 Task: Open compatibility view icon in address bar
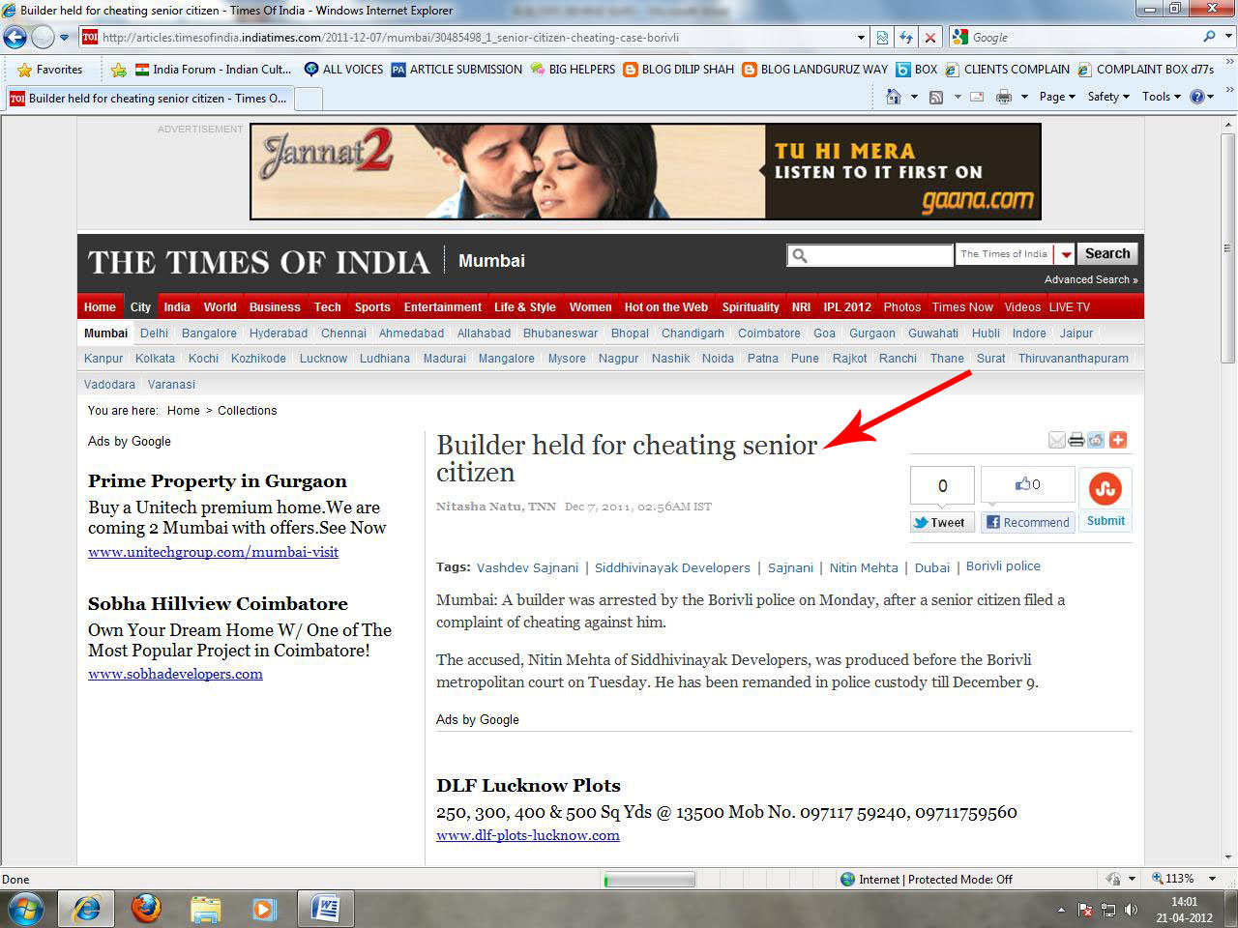(882, 38)
